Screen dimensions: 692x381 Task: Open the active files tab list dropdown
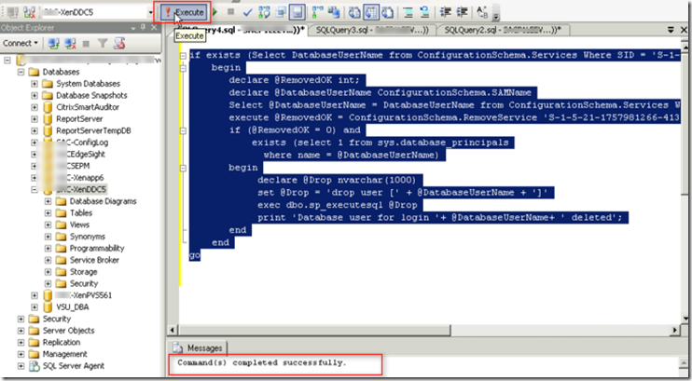tap(671, 30)
